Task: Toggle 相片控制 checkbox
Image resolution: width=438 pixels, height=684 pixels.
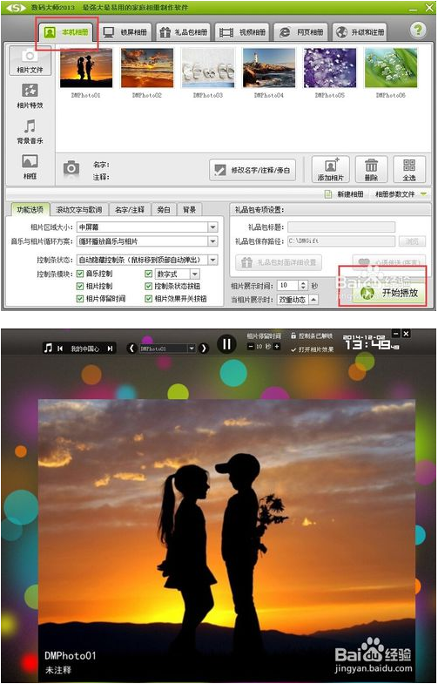Action: (80, 286)
